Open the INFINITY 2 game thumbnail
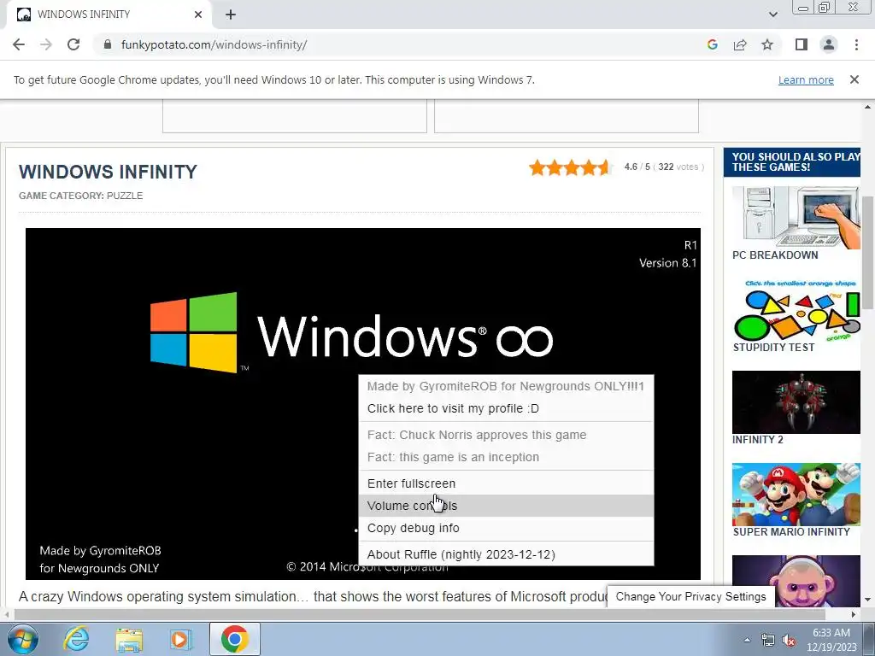 tap(796, 402)
